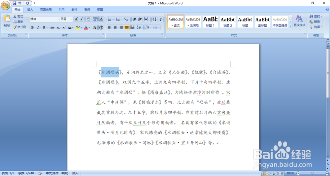Click the zoom slider handle
Viewport: 330px width, 176px height.
[x=313, y=173]
